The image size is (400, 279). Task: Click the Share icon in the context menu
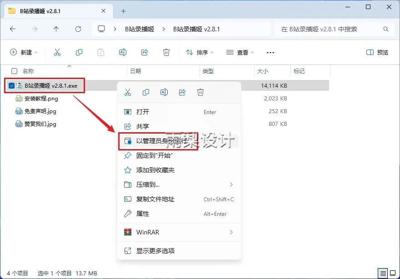click(x=182, y=92)
